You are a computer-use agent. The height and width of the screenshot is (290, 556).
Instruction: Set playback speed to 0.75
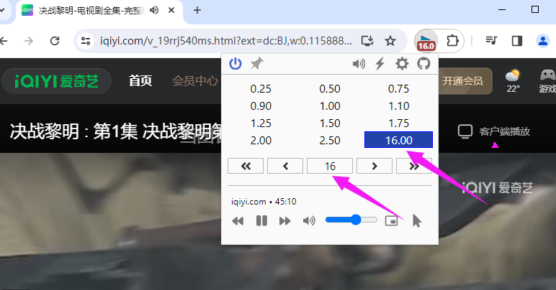(398, 89)
